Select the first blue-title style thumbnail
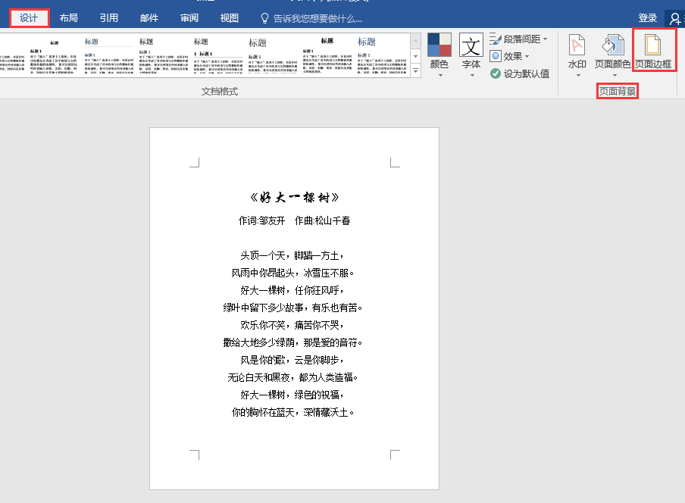The width and height of the screenshot is (685, 503). tap(109, 55)
